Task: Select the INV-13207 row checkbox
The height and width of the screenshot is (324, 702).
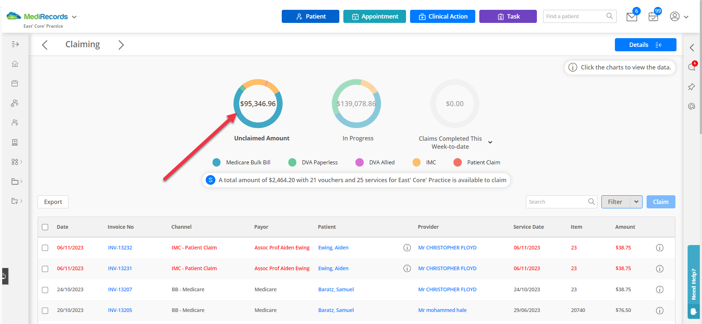Action: click(45, 290)
